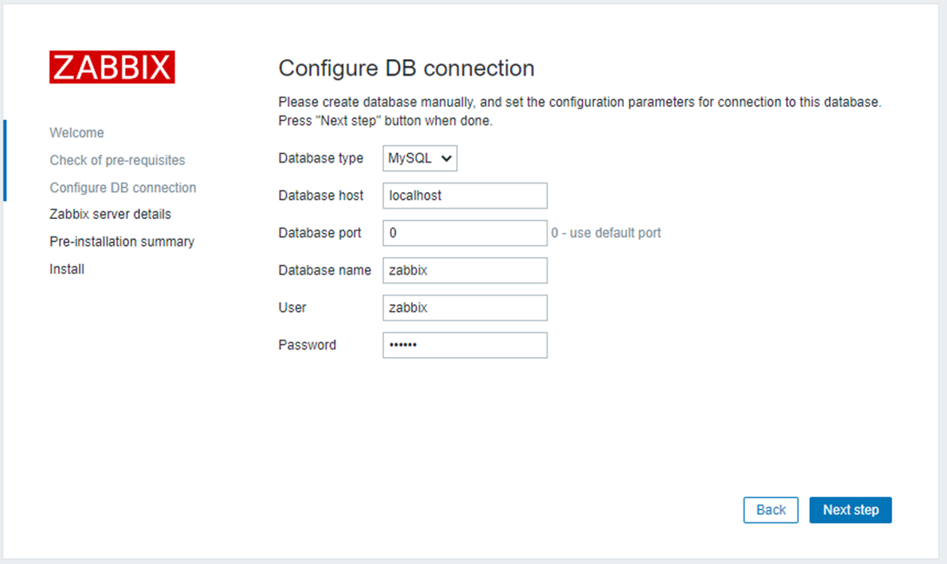Select the Welcome step in sidebar
Image resolution: width=947 pixels, height=564 pixels.
[76, 133]
